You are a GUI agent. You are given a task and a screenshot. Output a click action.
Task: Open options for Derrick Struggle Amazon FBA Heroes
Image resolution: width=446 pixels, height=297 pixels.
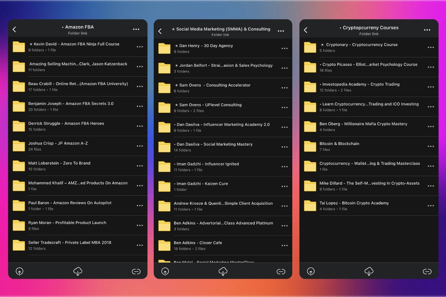(140, 126)
